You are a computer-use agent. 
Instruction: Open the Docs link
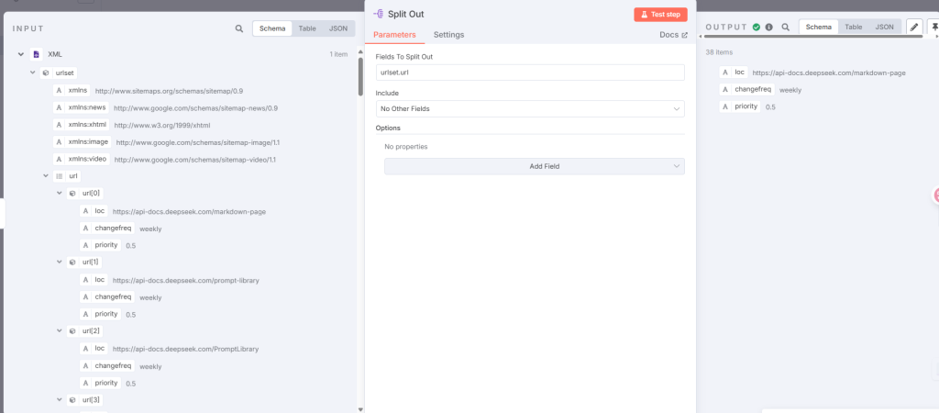(673, 35)
